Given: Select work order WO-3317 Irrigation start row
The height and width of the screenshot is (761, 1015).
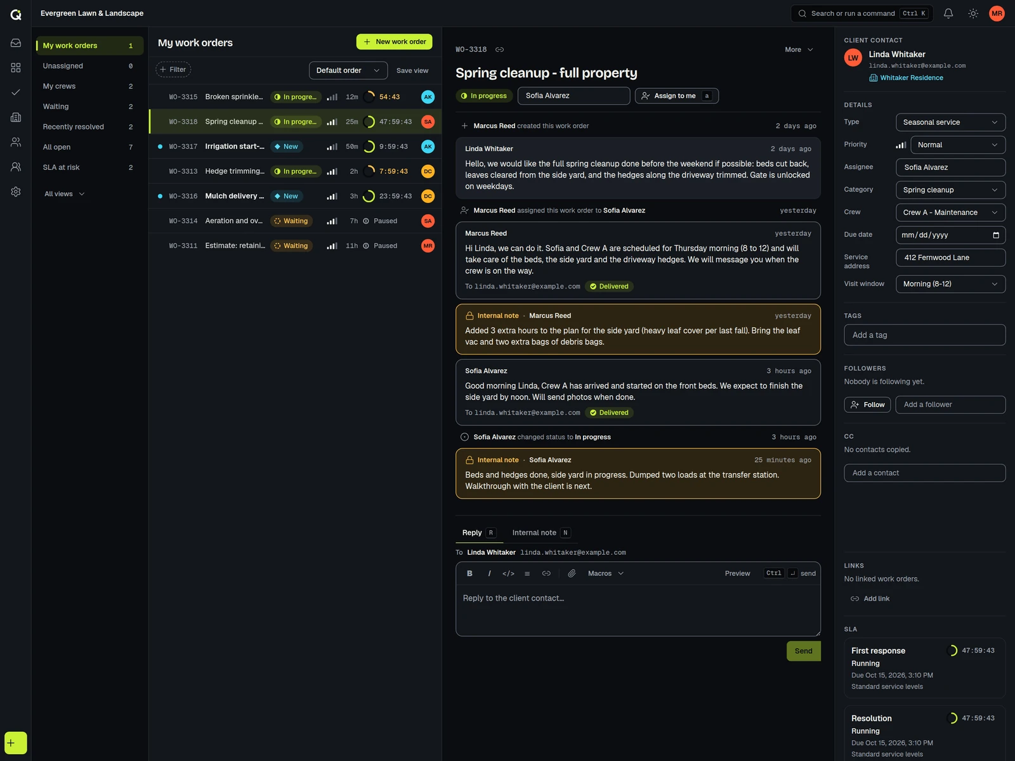Looking at the screenshot, I should tap(295, 146).
